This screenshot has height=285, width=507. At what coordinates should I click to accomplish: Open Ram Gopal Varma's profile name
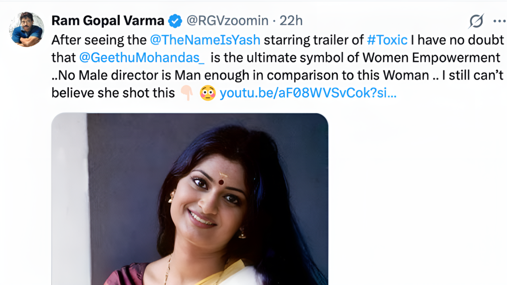click(x=107, y=20)
